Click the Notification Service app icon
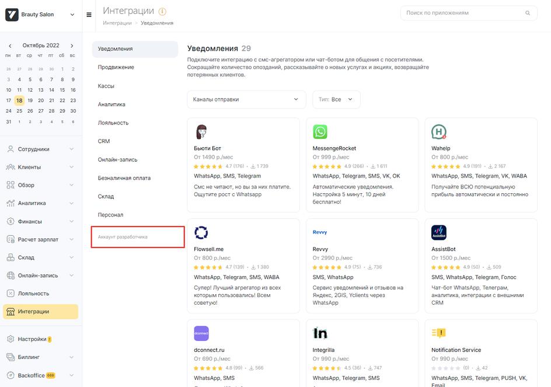 [439, 333]
